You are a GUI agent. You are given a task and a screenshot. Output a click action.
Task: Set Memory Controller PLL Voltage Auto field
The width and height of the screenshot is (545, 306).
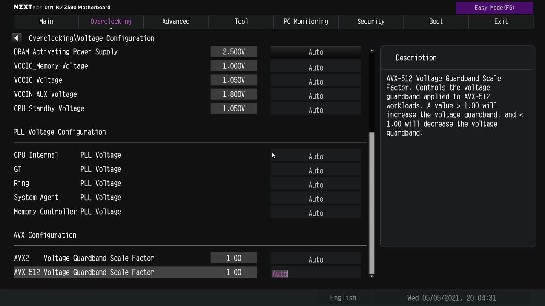point(316,212)
